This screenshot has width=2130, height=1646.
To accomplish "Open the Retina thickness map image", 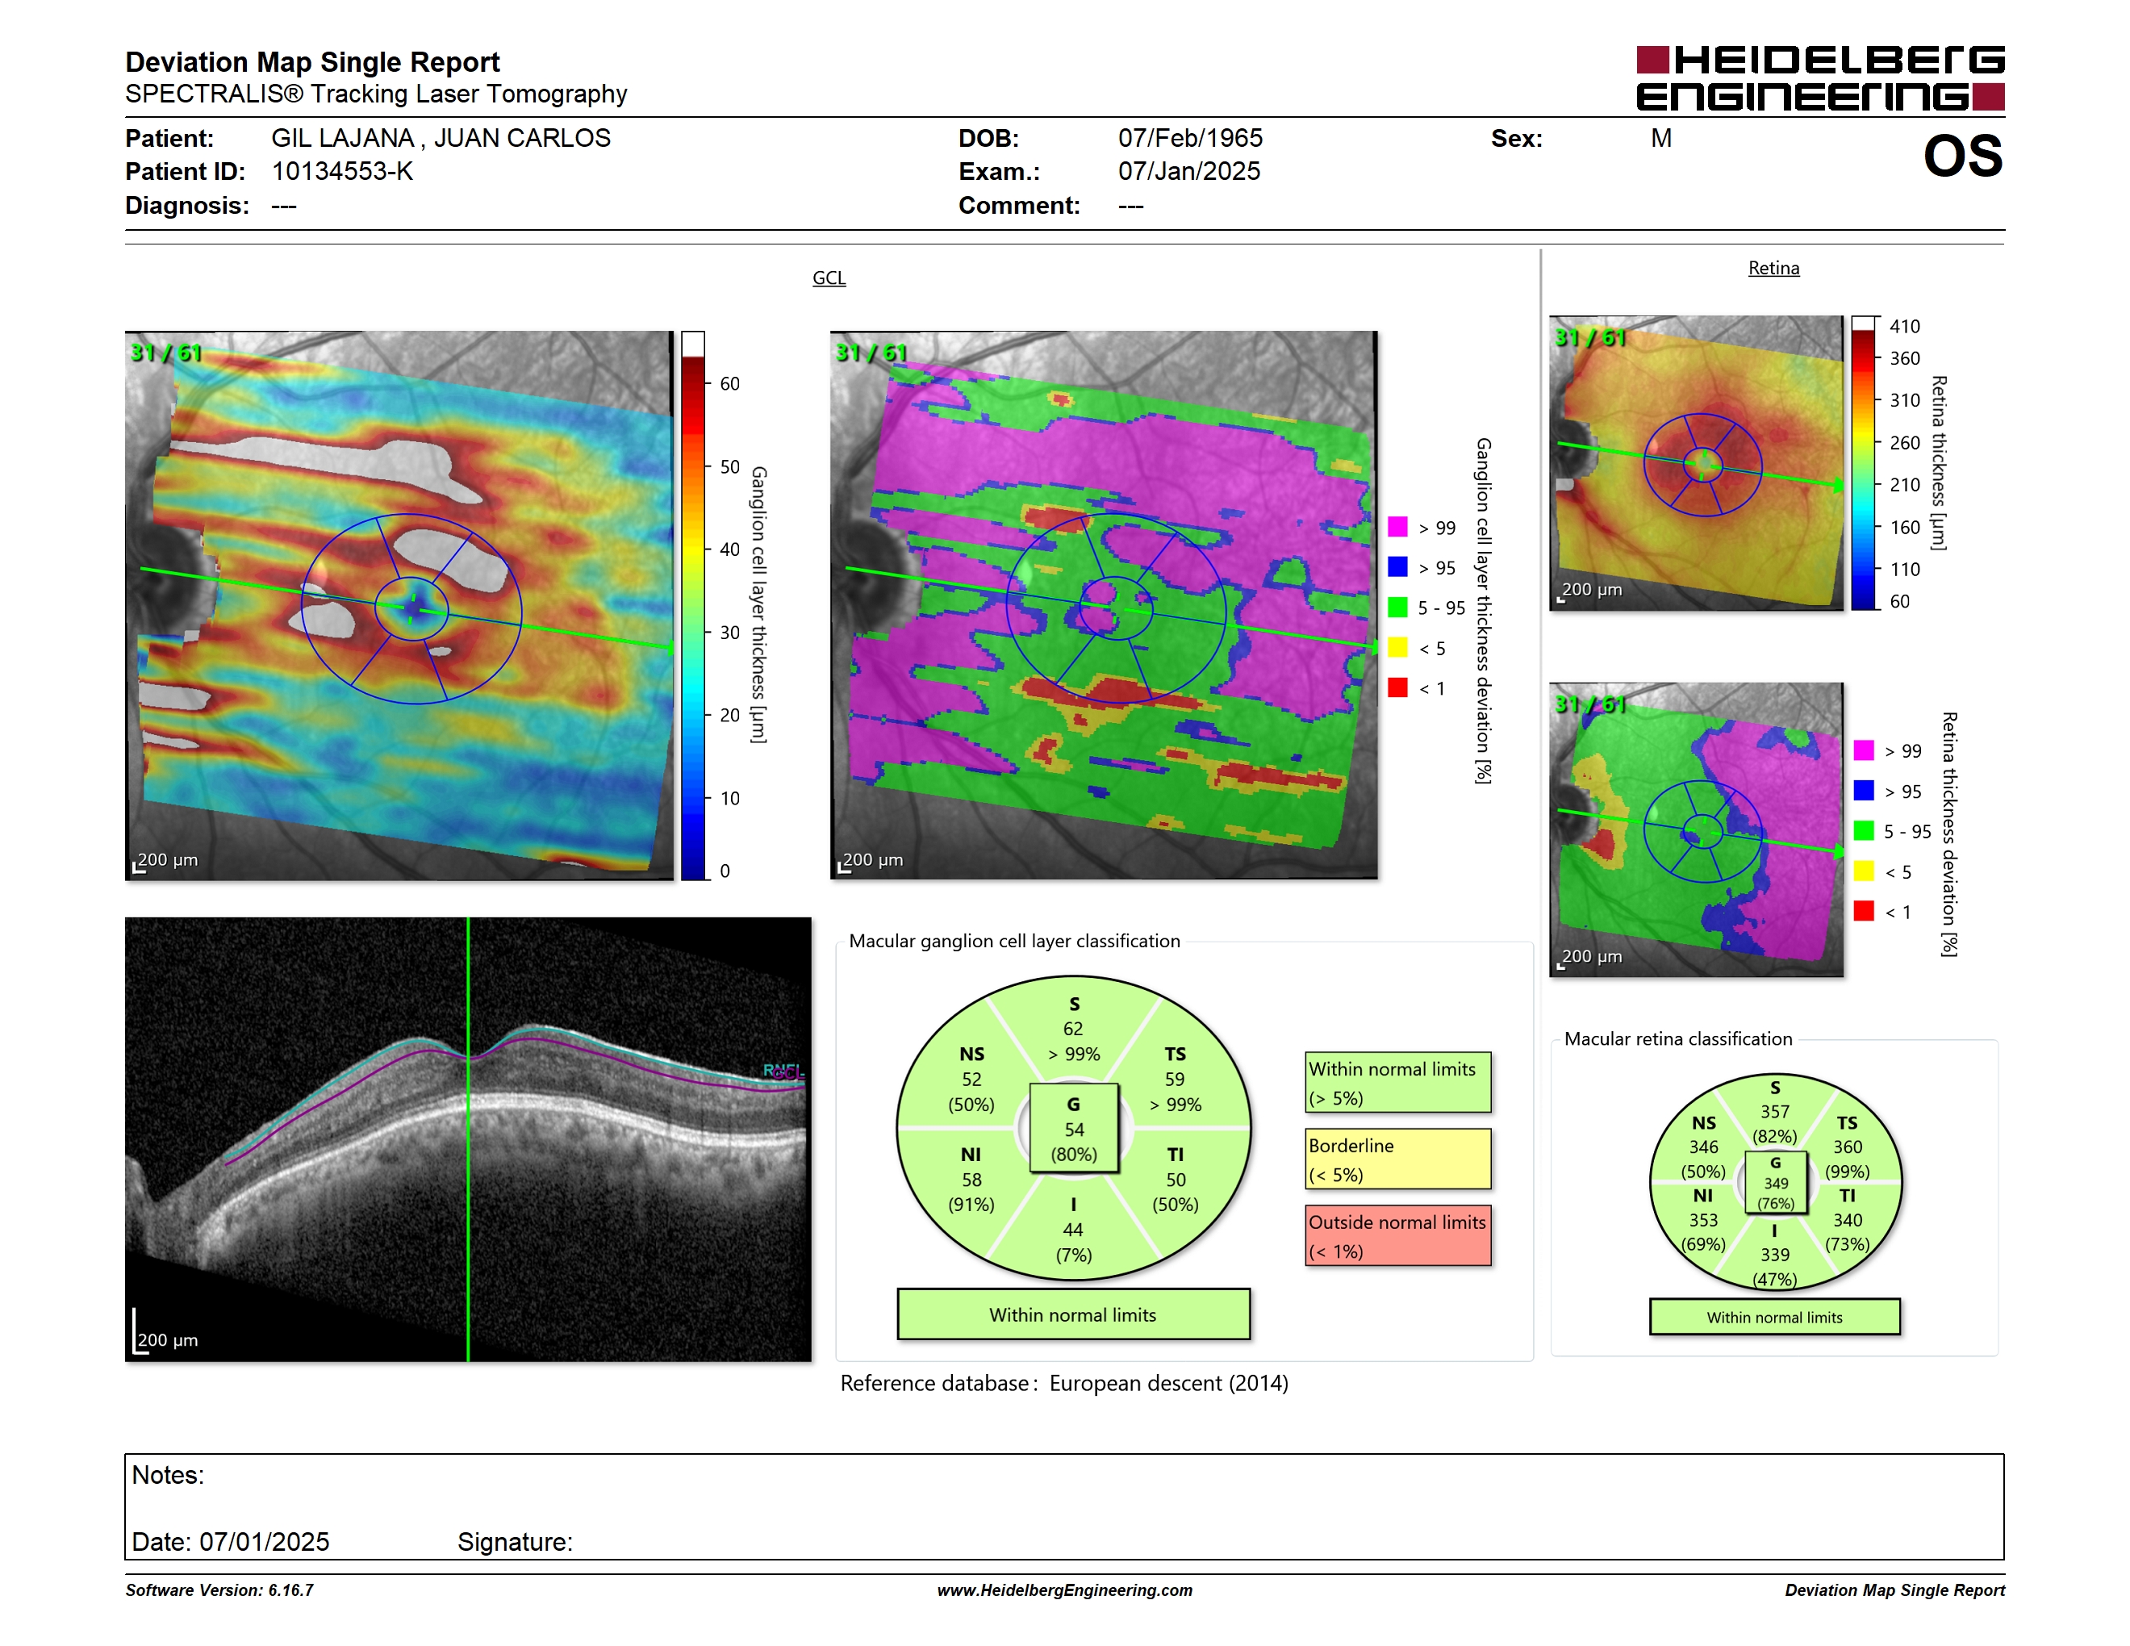I will (1696, 463).
